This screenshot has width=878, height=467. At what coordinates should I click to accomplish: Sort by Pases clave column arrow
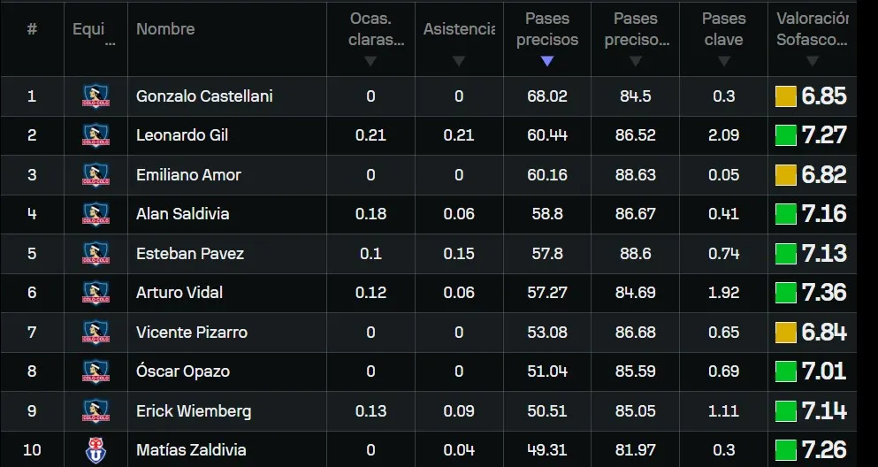723,61
